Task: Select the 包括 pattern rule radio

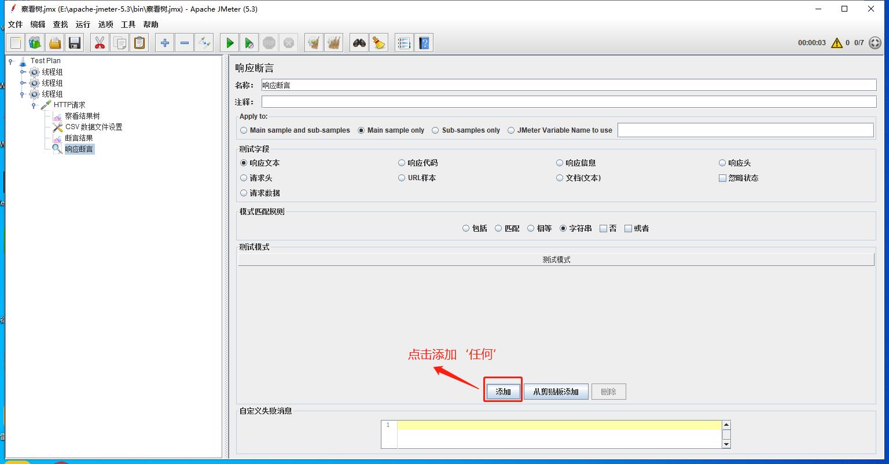Action: coord(466,228)
